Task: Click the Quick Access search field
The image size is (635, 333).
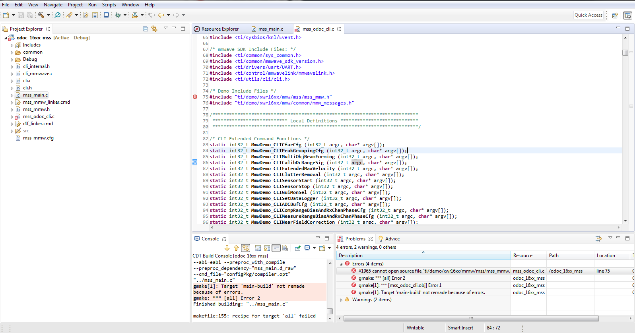Action: tap(588, 15)
